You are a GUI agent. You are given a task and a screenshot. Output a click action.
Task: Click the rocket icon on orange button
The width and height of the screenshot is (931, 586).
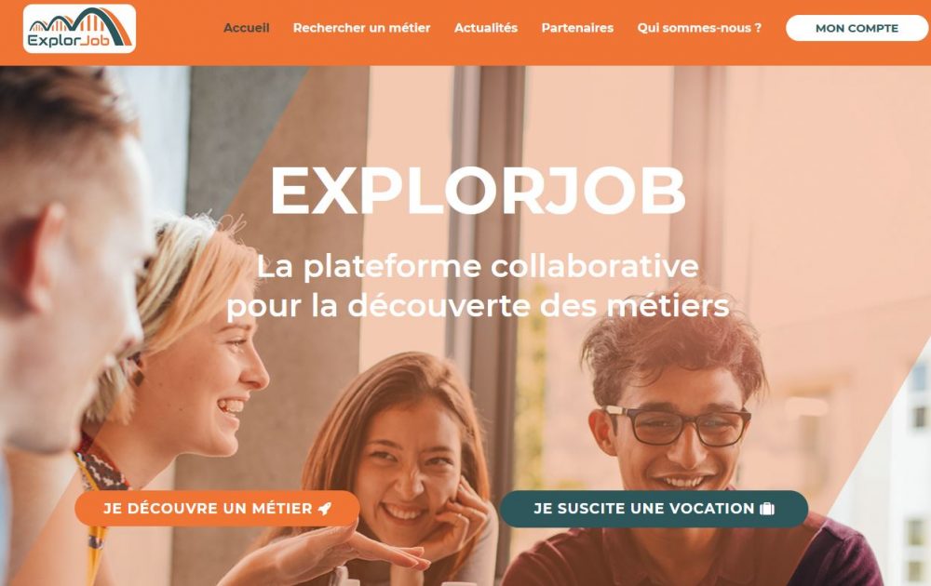[325, 508]
